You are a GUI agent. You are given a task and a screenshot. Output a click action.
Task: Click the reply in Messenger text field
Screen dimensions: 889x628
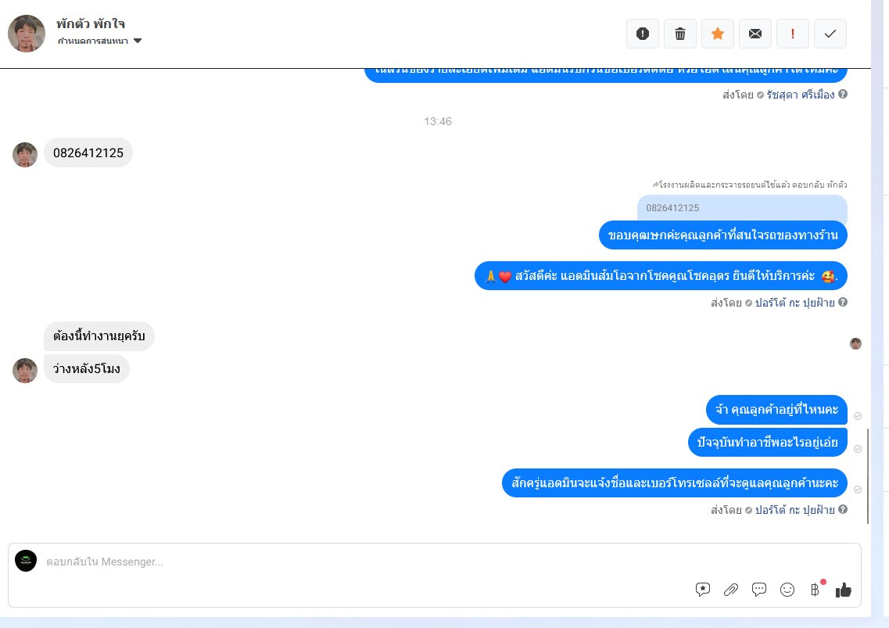pos(363,562)
